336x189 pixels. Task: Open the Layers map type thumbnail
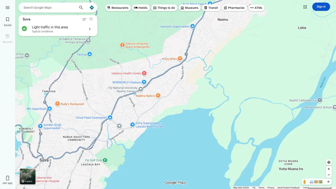pos(28,176)
